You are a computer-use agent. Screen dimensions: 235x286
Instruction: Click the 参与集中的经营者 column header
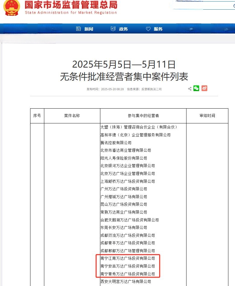pyautogui.click(x=143, y=116)
